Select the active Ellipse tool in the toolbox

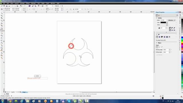[1, 30]
